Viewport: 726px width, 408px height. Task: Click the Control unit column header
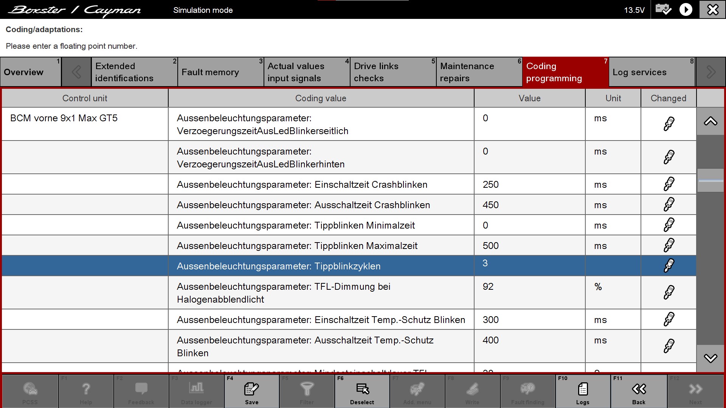(85, 98)
